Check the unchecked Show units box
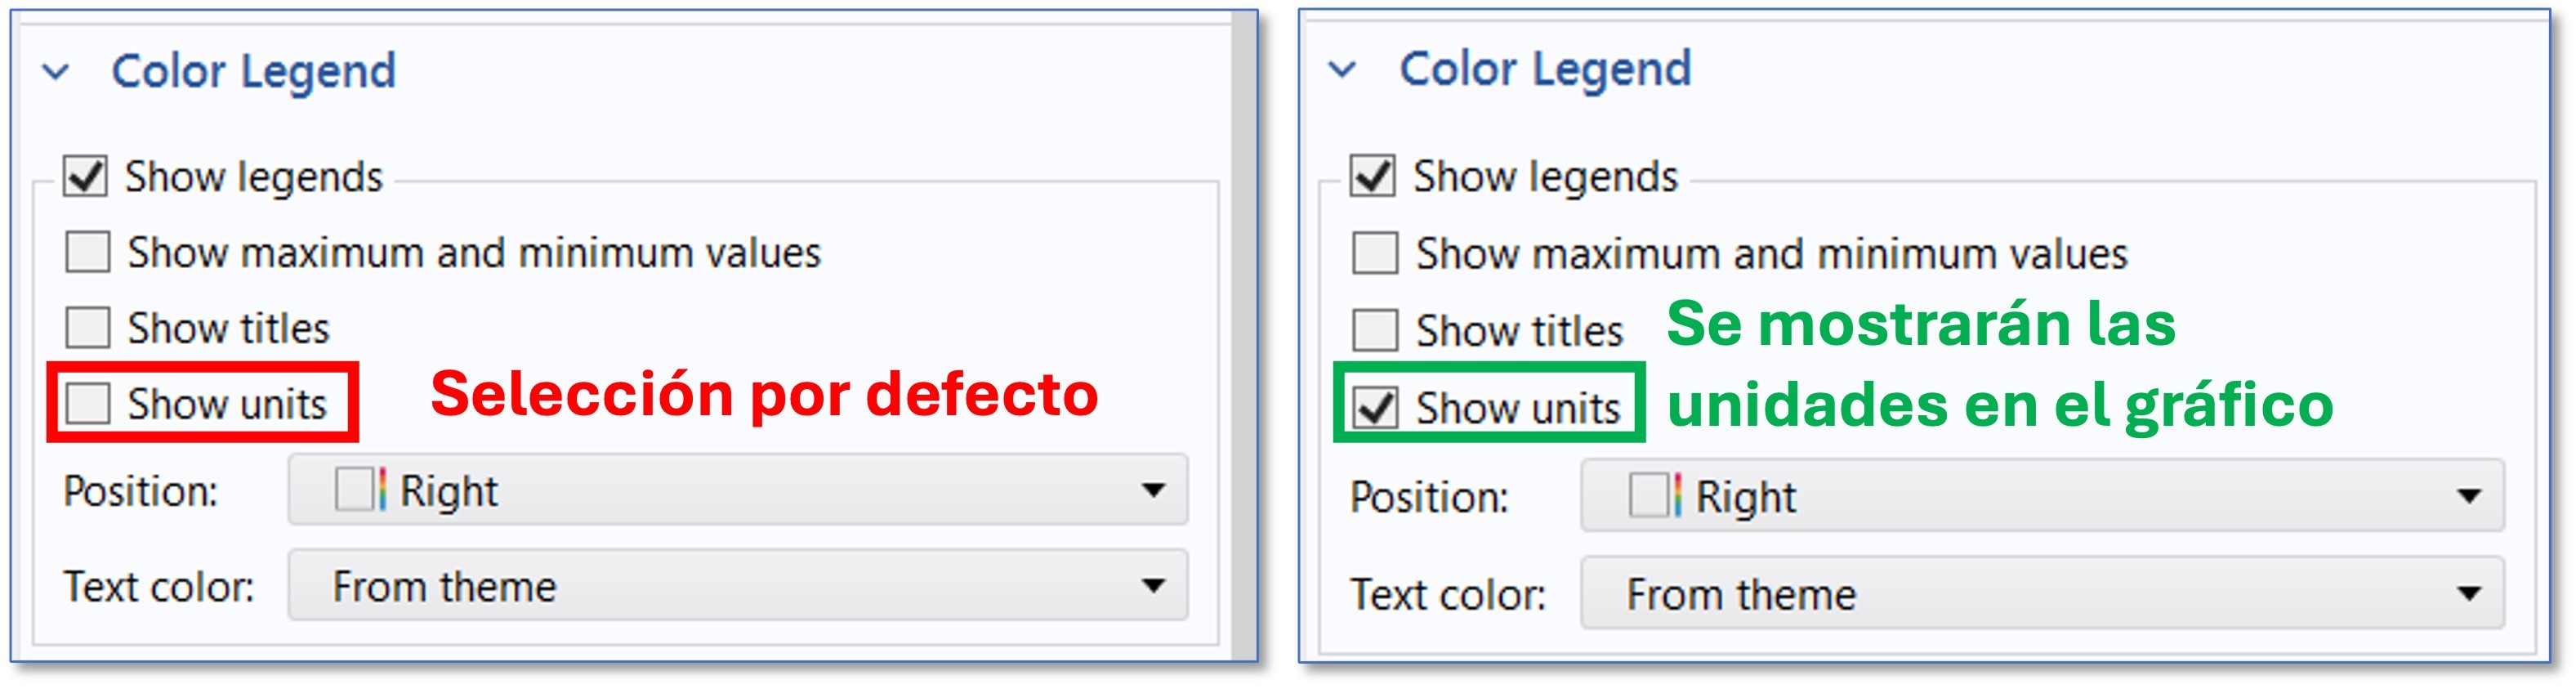The width and height of the screenshot is (2576, 689). coord(88,403)
